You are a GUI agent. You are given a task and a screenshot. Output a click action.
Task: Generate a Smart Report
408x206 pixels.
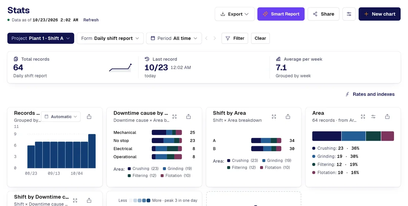point(281,14)
